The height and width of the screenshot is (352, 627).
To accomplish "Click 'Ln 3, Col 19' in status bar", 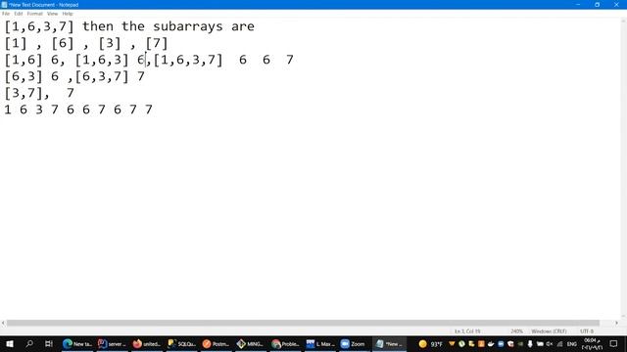I will pos(467,331).
